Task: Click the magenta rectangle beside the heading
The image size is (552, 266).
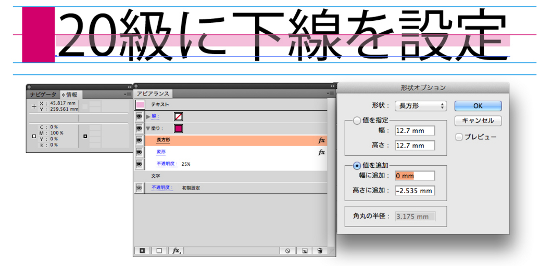Action: 39,34
